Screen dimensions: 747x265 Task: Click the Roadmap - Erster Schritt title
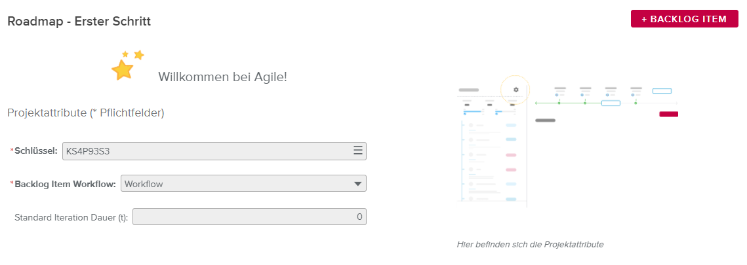click(x=79, y=22)
